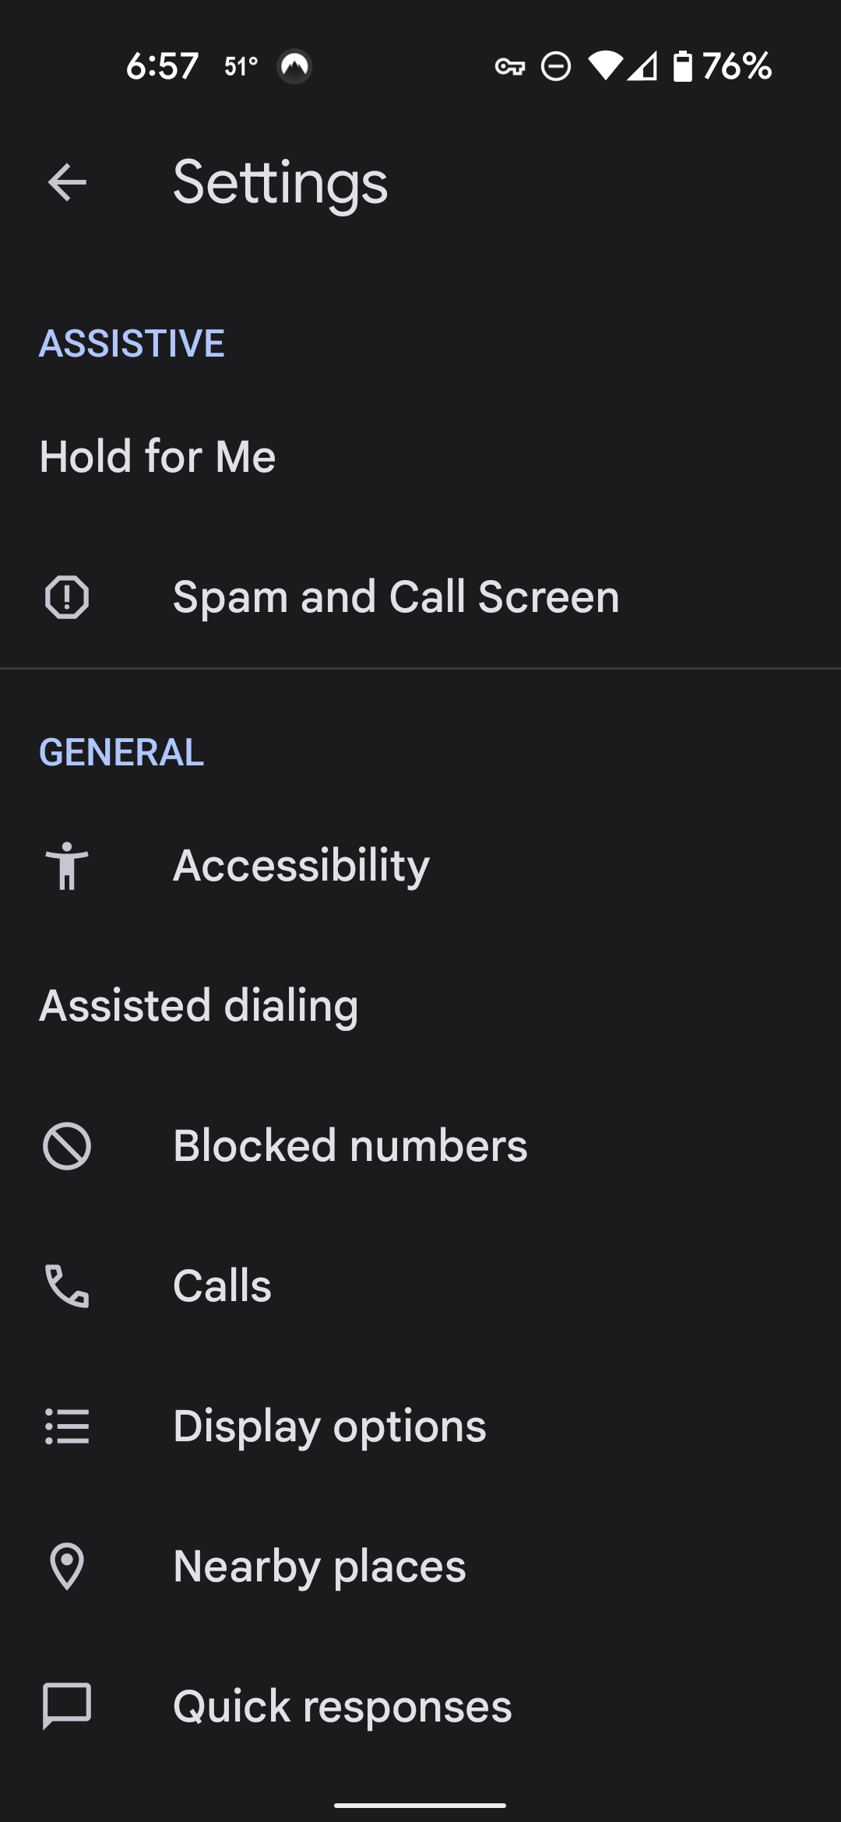This screenshot has height=1822, width=841.
Task: Open Quick responses entry
Action: 420,1706
